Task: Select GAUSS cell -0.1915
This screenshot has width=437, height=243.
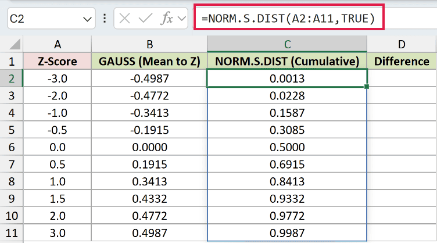Action: pos(149,130)
